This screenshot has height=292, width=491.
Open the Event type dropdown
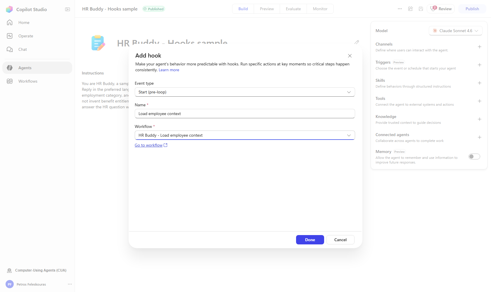[x=245, y=92]
